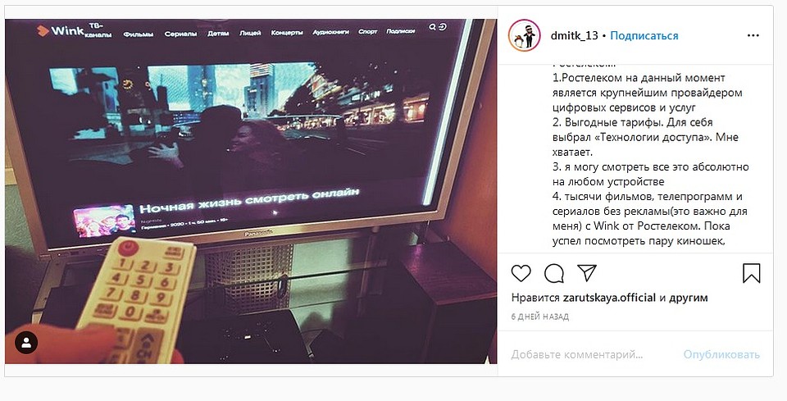Click the Сериалы menu item on TV
This screenshot has height=401, width=787.
(x=180, y=34)
